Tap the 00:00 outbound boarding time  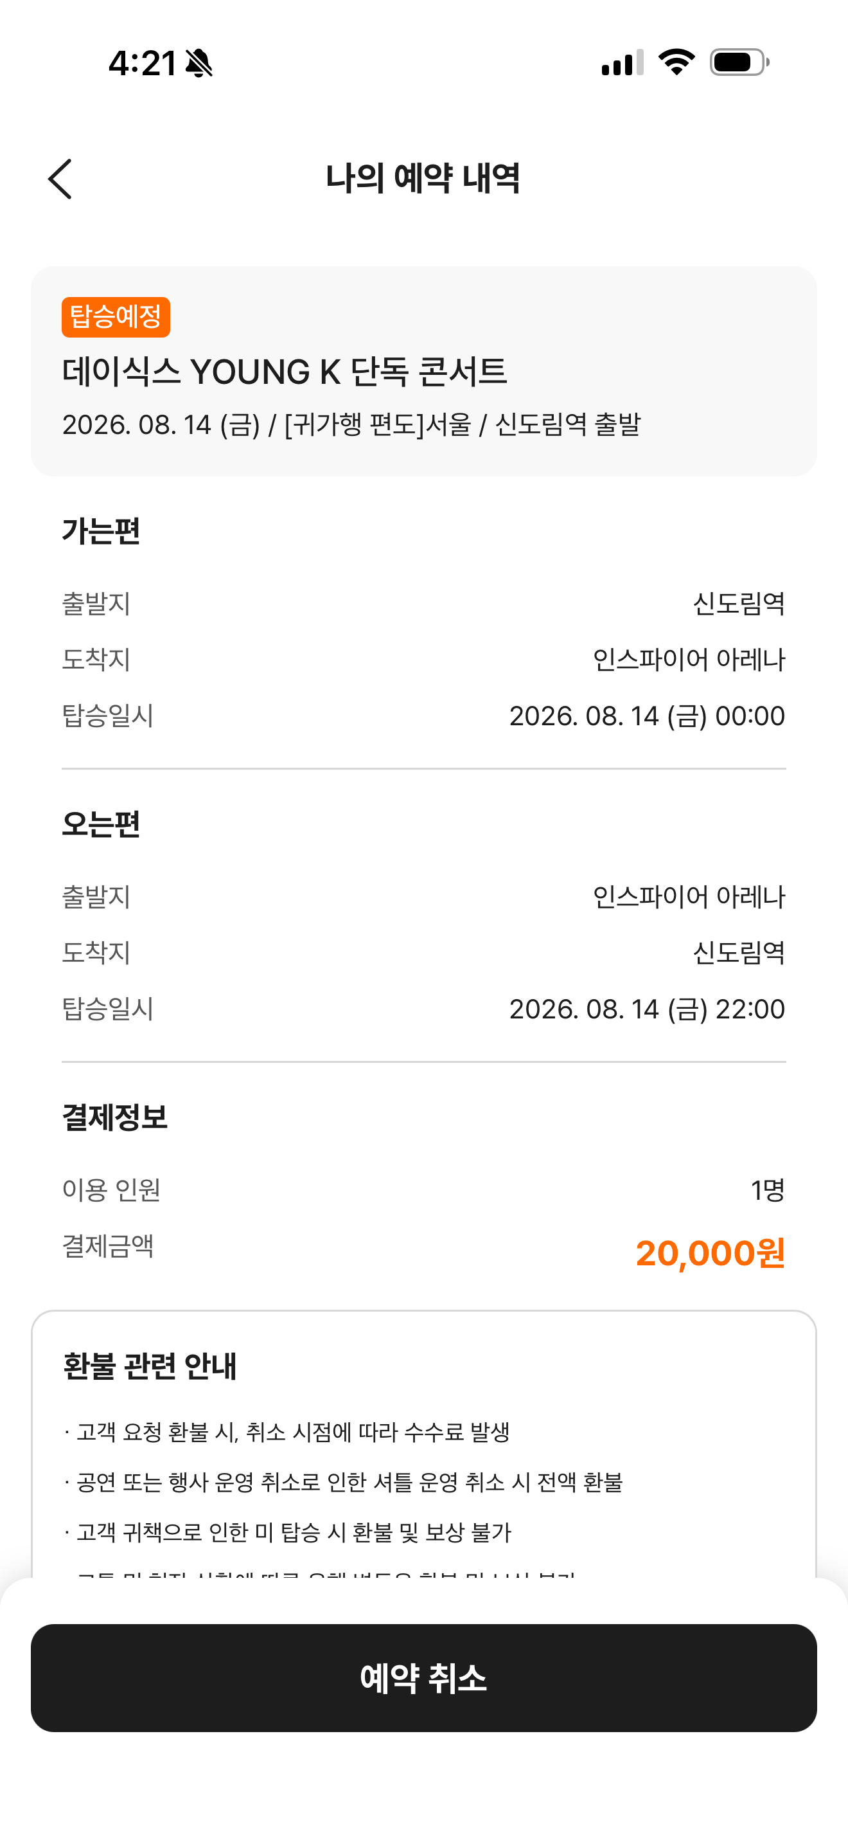[750, 716]
